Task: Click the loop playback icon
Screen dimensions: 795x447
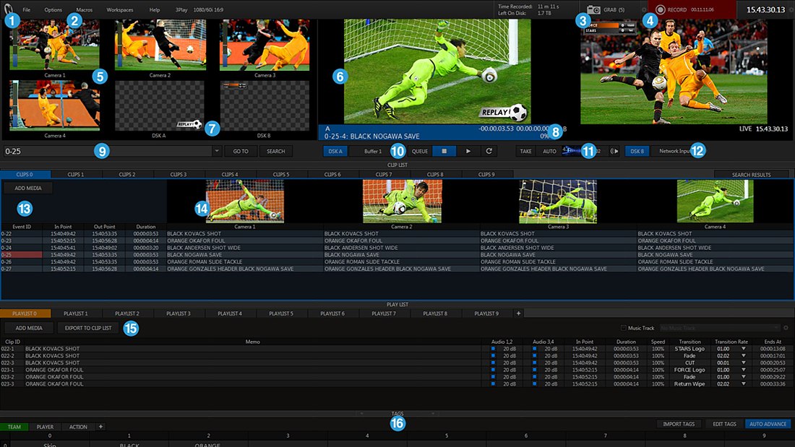Action: (489, 152)
